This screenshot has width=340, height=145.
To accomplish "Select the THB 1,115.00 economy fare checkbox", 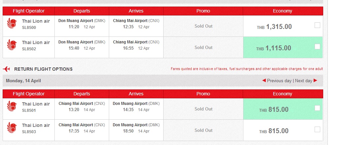I will pos(317,46).
